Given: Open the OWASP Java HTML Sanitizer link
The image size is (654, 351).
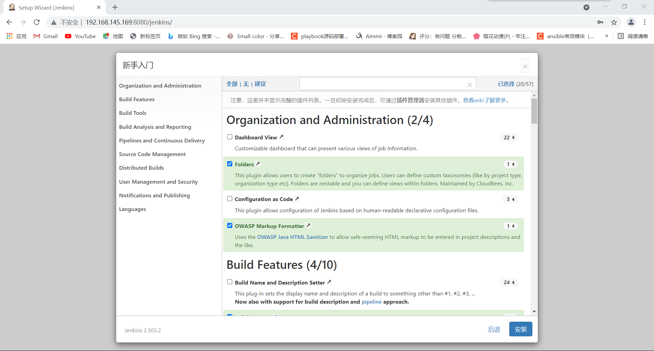Looking at the screenshot, I should click(293, 237).
